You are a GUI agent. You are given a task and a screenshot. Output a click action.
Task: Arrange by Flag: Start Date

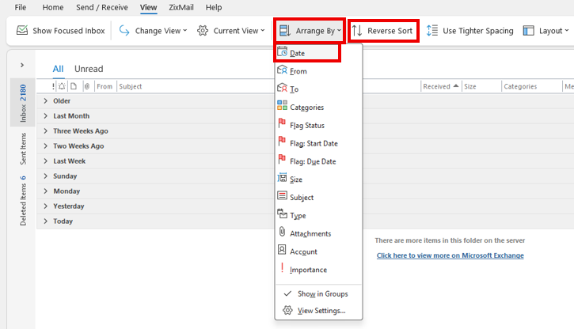[x=318, y=143]
